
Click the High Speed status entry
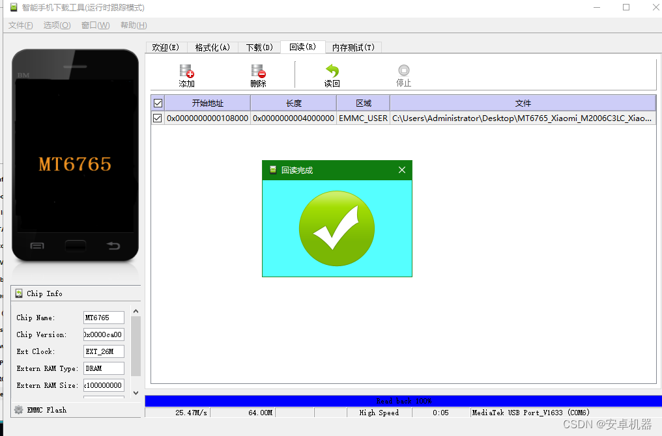pos(379,413)
